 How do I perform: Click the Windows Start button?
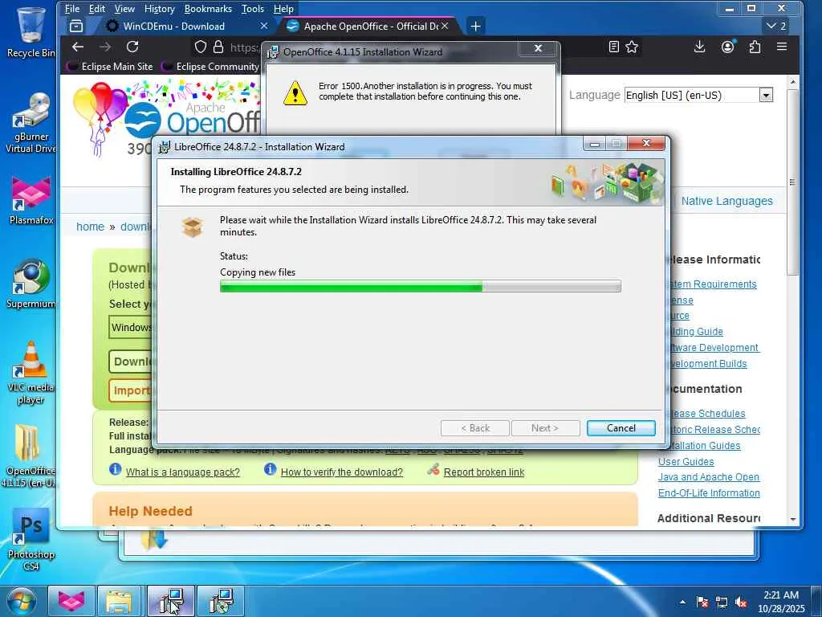(21, 601)
